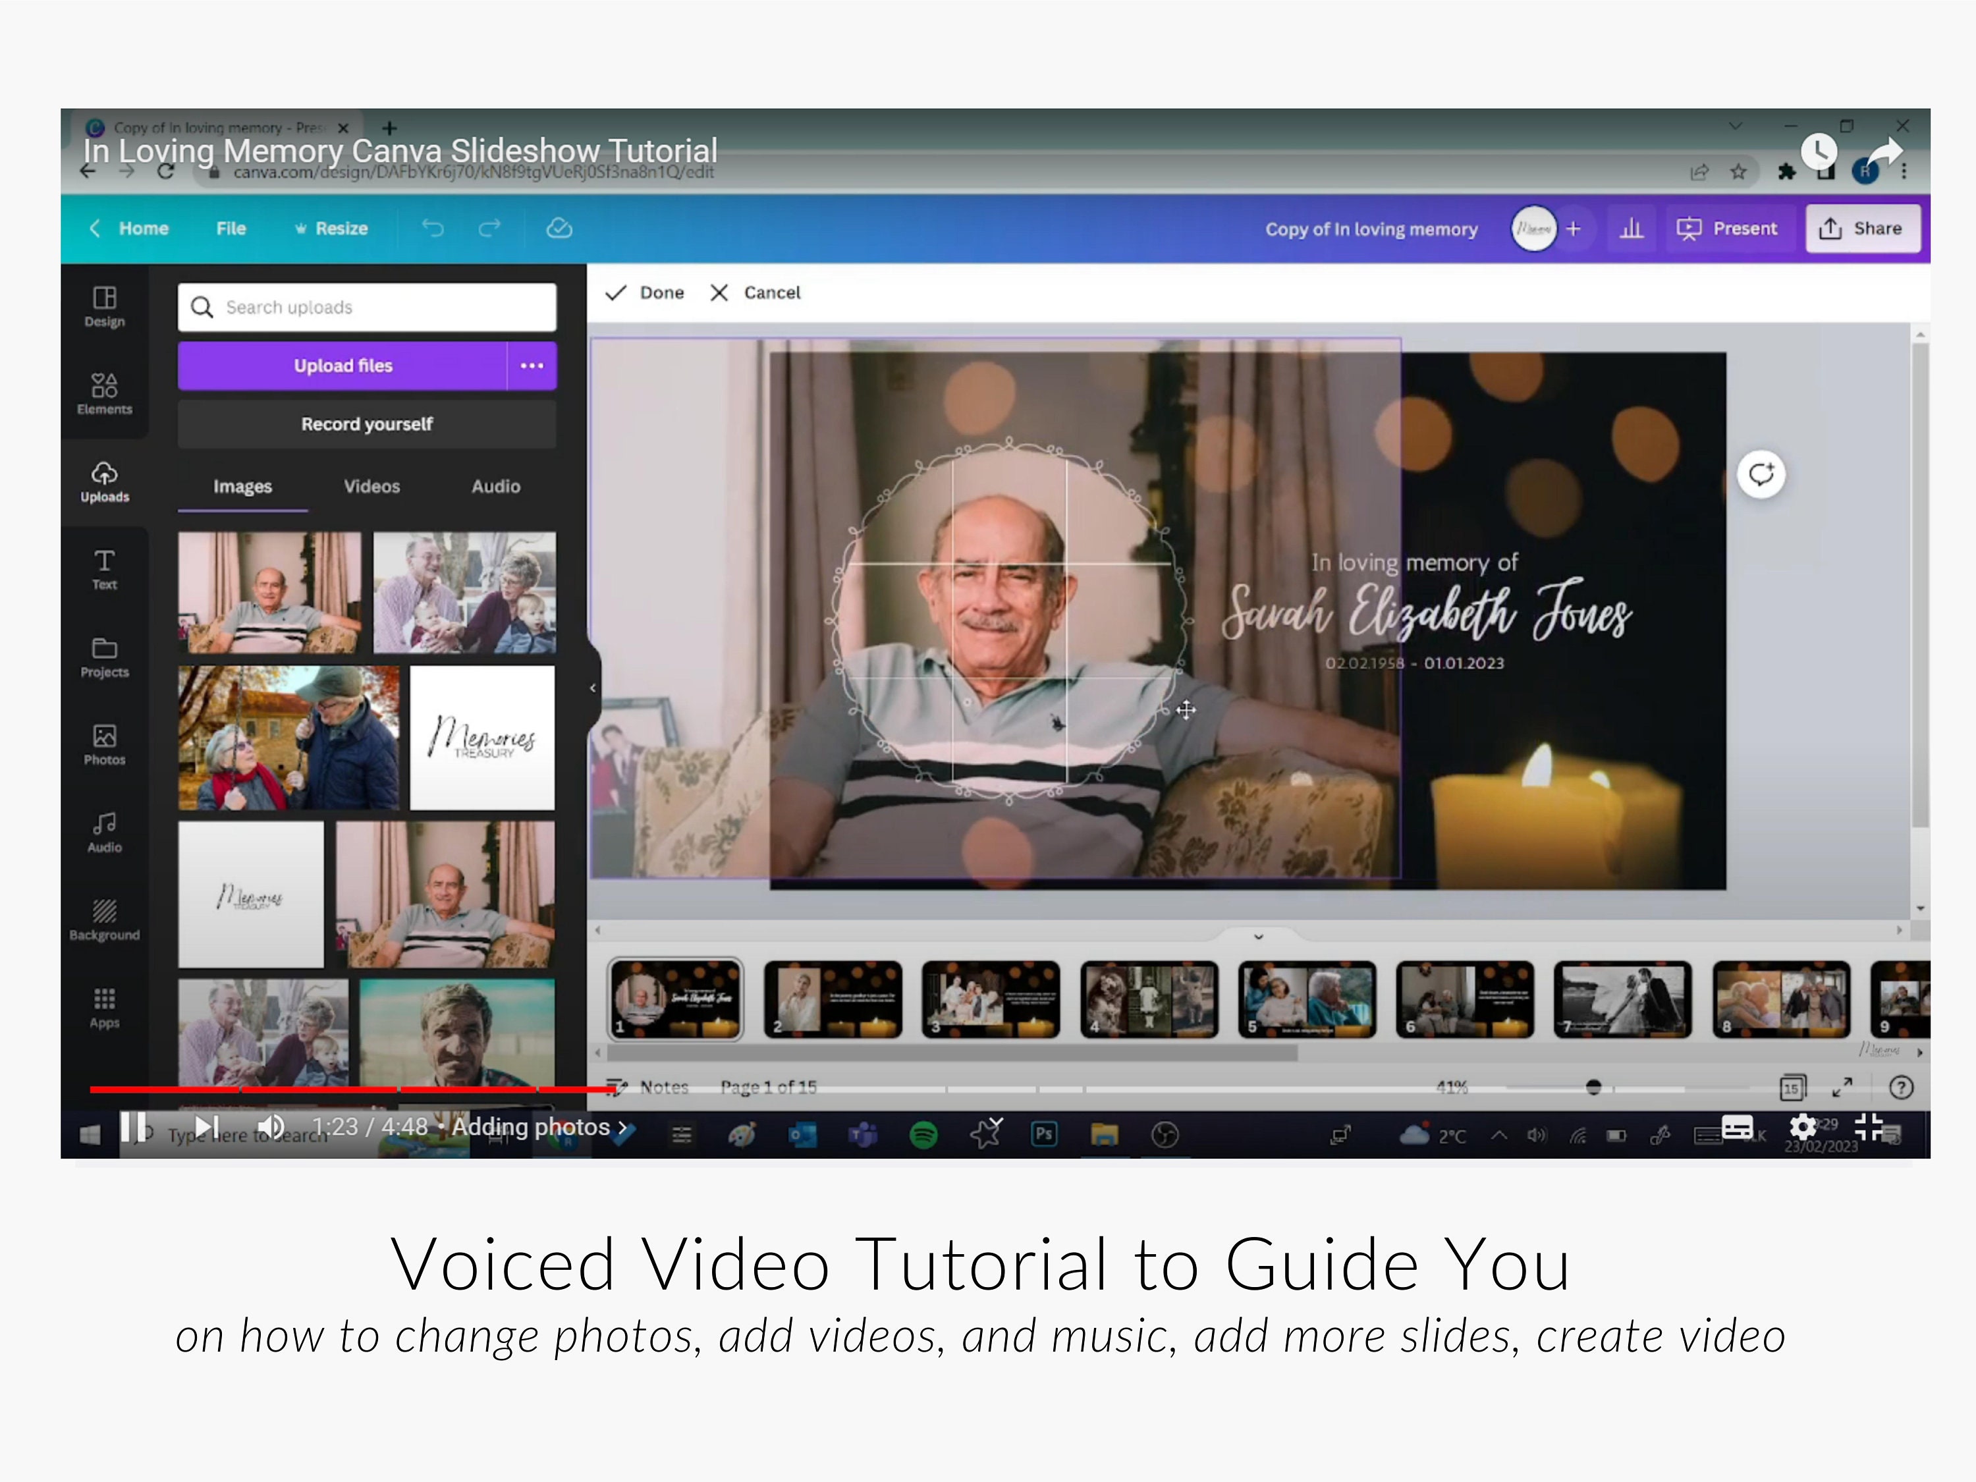Click the regenerate comment bubble icon
This screenshot has width=1976, height=1482.
pyautogui.click(x=1761, y=474)
